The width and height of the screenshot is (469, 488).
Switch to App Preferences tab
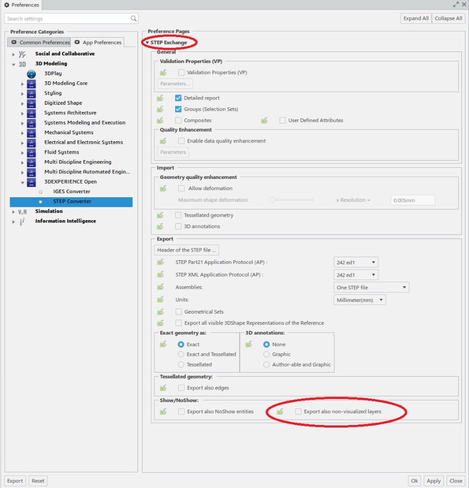[98, 42]
